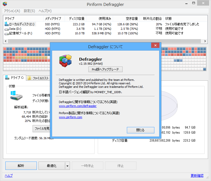Click the ファイルを見る button
This screenshot has height=181, width=211.
coord(41,129)
